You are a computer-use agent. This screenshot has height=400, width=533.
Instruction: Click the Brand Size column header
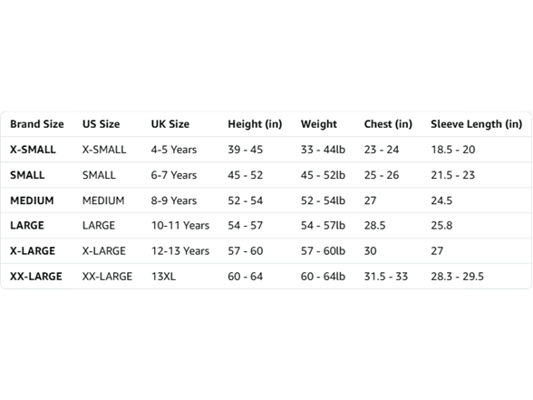pos(36,124)
